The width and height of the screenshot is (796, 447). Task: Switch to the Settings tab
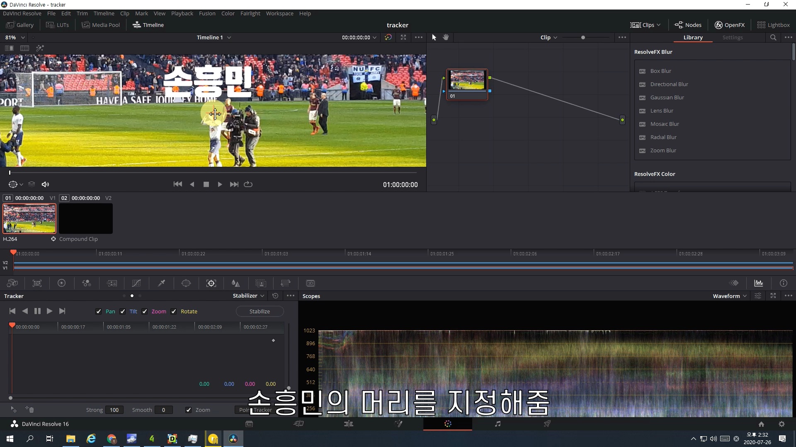[x=732, y=37]
